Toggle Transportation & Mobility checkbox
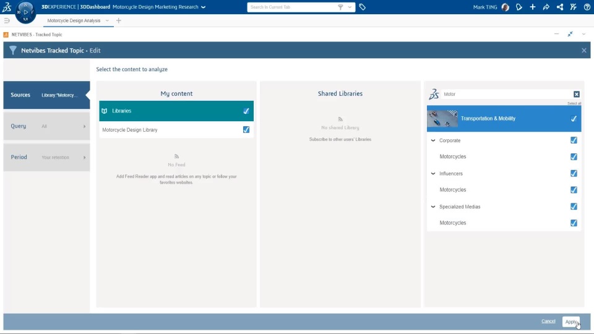Viewport: 594px width, 334px height. click(574, 119)
